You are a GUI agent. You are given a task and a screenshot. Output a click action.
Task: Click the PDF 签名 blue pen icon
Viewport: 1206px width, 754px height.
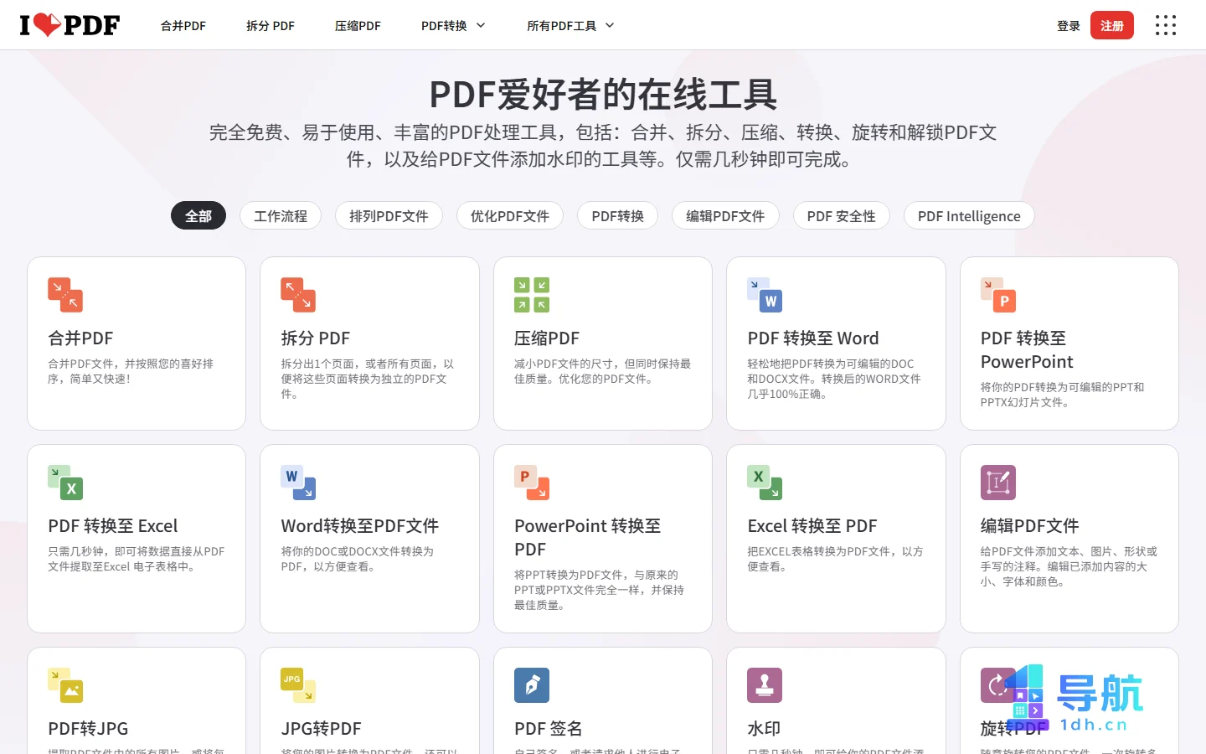[x=532, y=685]
